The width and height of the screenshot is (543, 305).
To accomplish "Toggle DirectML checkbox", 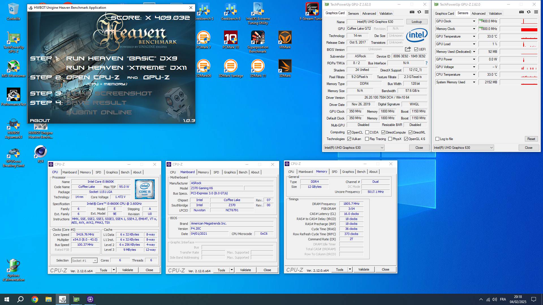I will [410, 132].
